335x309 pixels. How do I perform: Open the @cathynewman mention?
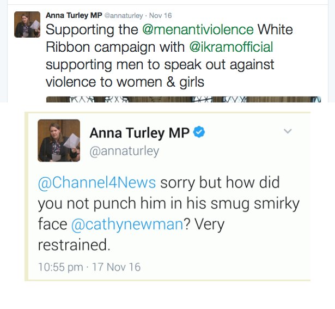127,225
